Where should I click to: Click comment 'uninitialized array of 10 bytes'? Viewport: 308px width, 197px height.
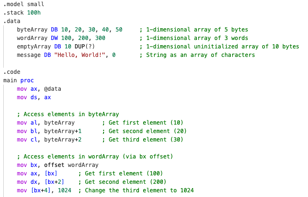246,47
